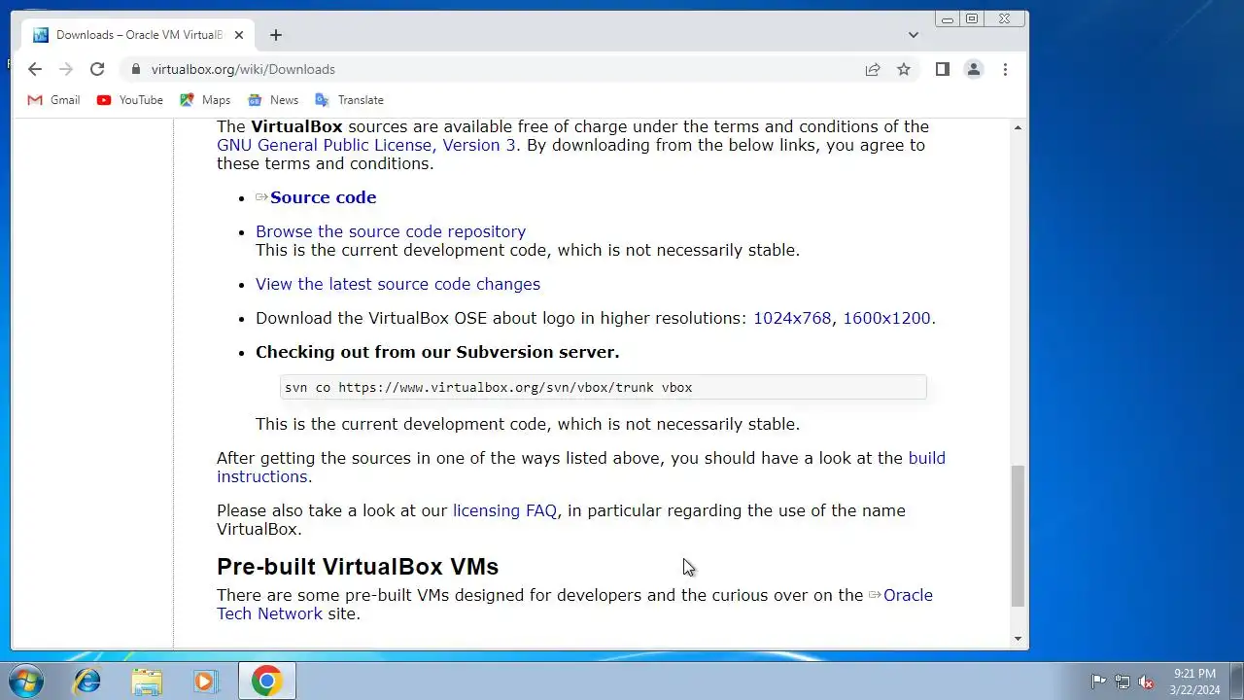Click the Checking out from our Subversion server text
Image resolution: width=1244 pixels, height=700 pixels.
437,352
